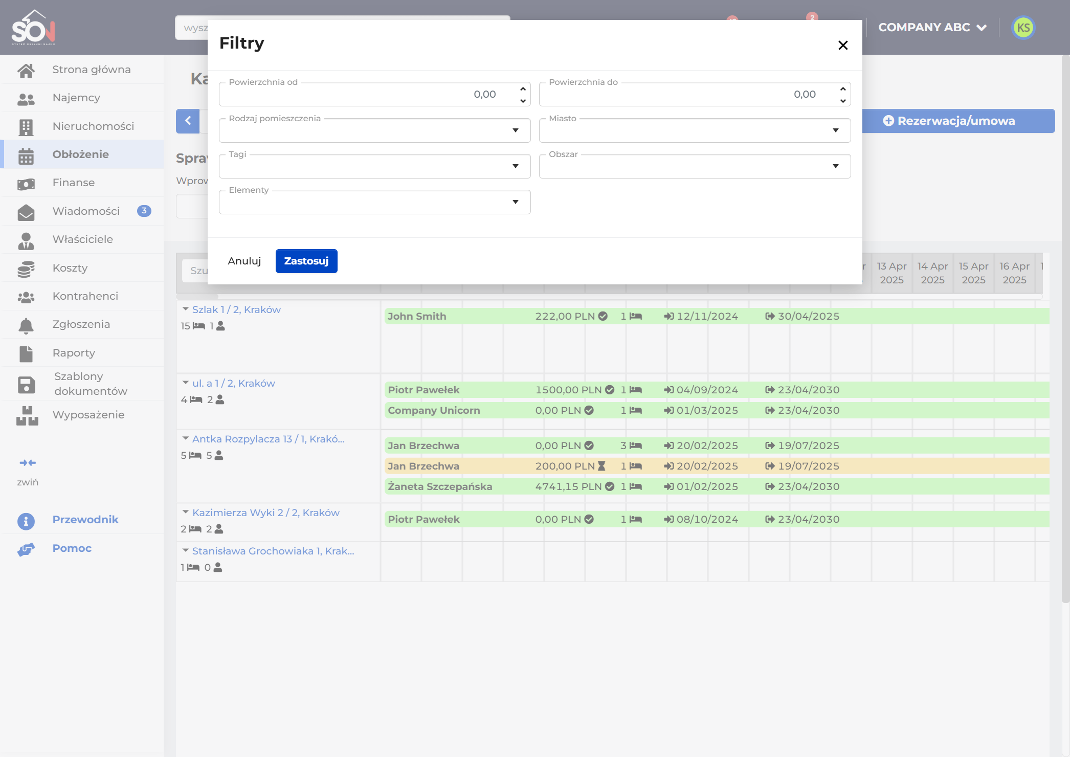Click the Raporty document icon
Screen dimensions: 1070x757
[26, 353]
